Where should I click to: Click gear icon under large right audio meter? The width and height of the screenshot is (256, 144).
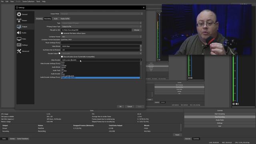234,104
